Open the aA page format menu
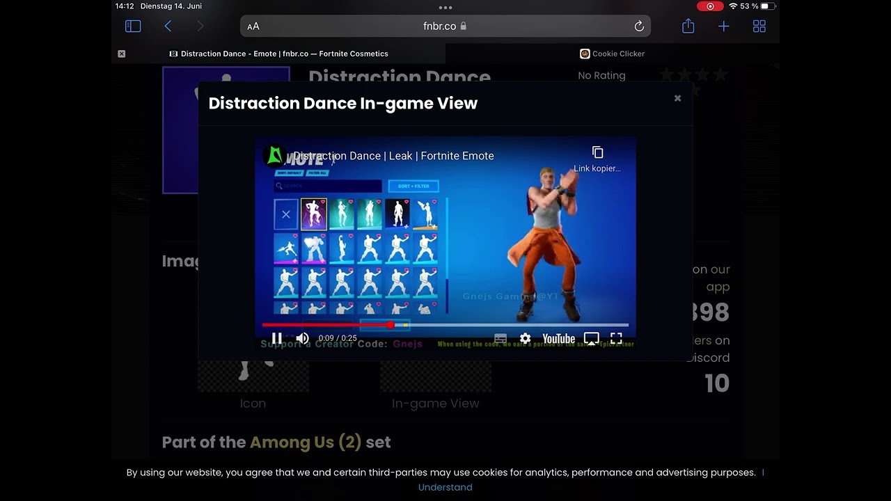The height and width of the screenshot is (501, 891). coord(253,26)
